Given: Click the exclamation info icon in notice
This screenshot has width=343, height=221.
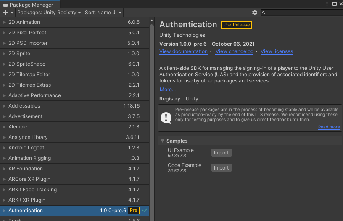Looking at the screenshot, I should [x=166, y=115].
